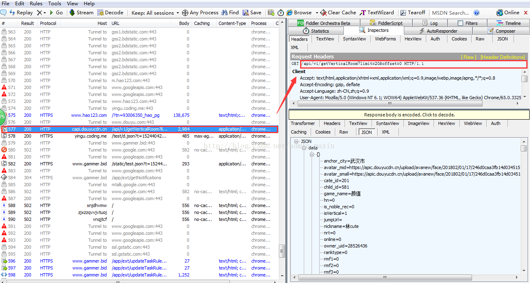The image size is (530, 283).
Task: Click the Browse IE icon
Action: pos(289,13)
